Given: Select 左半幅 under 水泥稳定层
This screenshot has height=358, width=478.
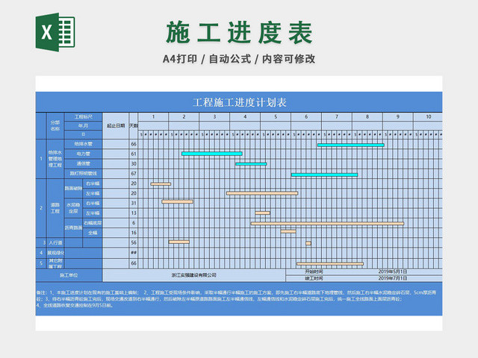Looking at the screenshot, I should pyautogui.click(x=93, y=213).
